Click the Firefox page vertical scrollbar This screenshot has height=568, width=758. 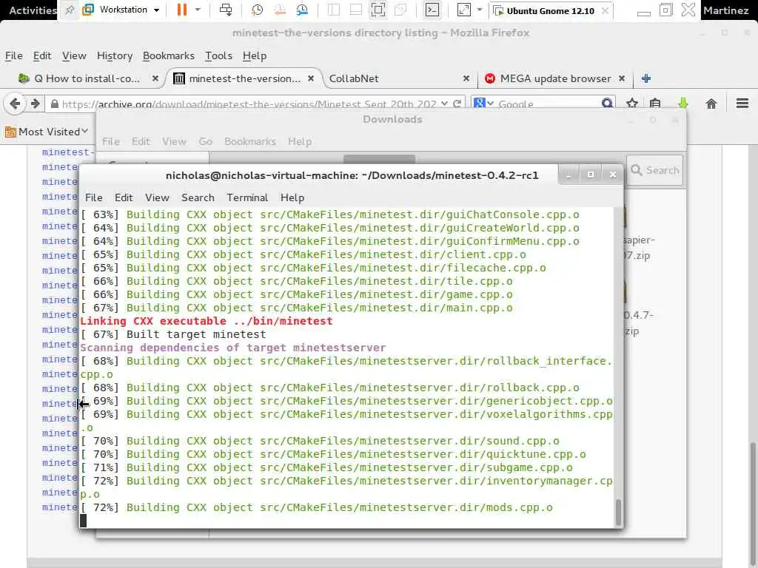point(753,502)
